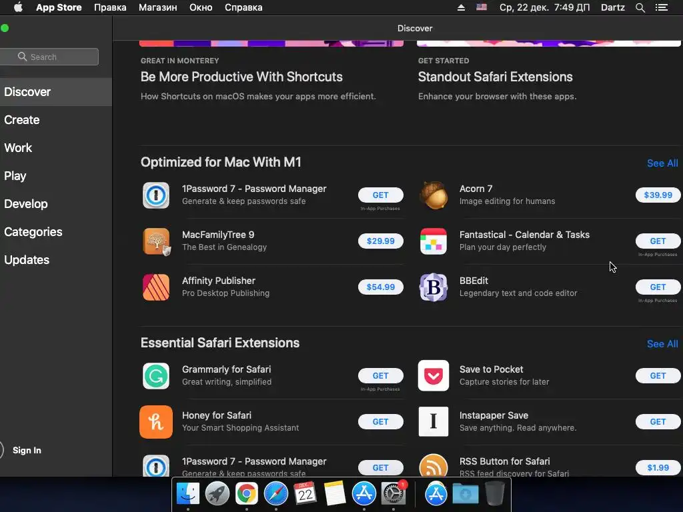
Task: Open Notification Center list icon
Action: tap(661, 7)
